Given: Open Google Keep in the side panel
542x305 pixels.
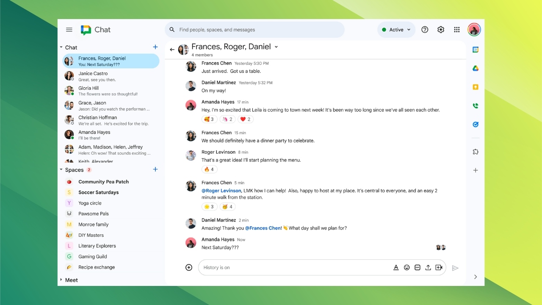Looking at the screenshot, I should pos(476,87).
